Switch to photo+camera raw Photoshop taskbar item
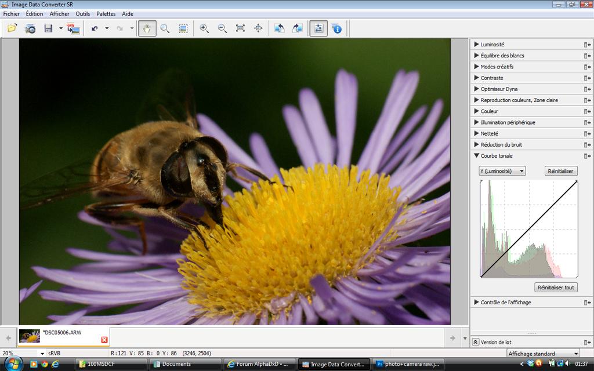 [408, 364]
